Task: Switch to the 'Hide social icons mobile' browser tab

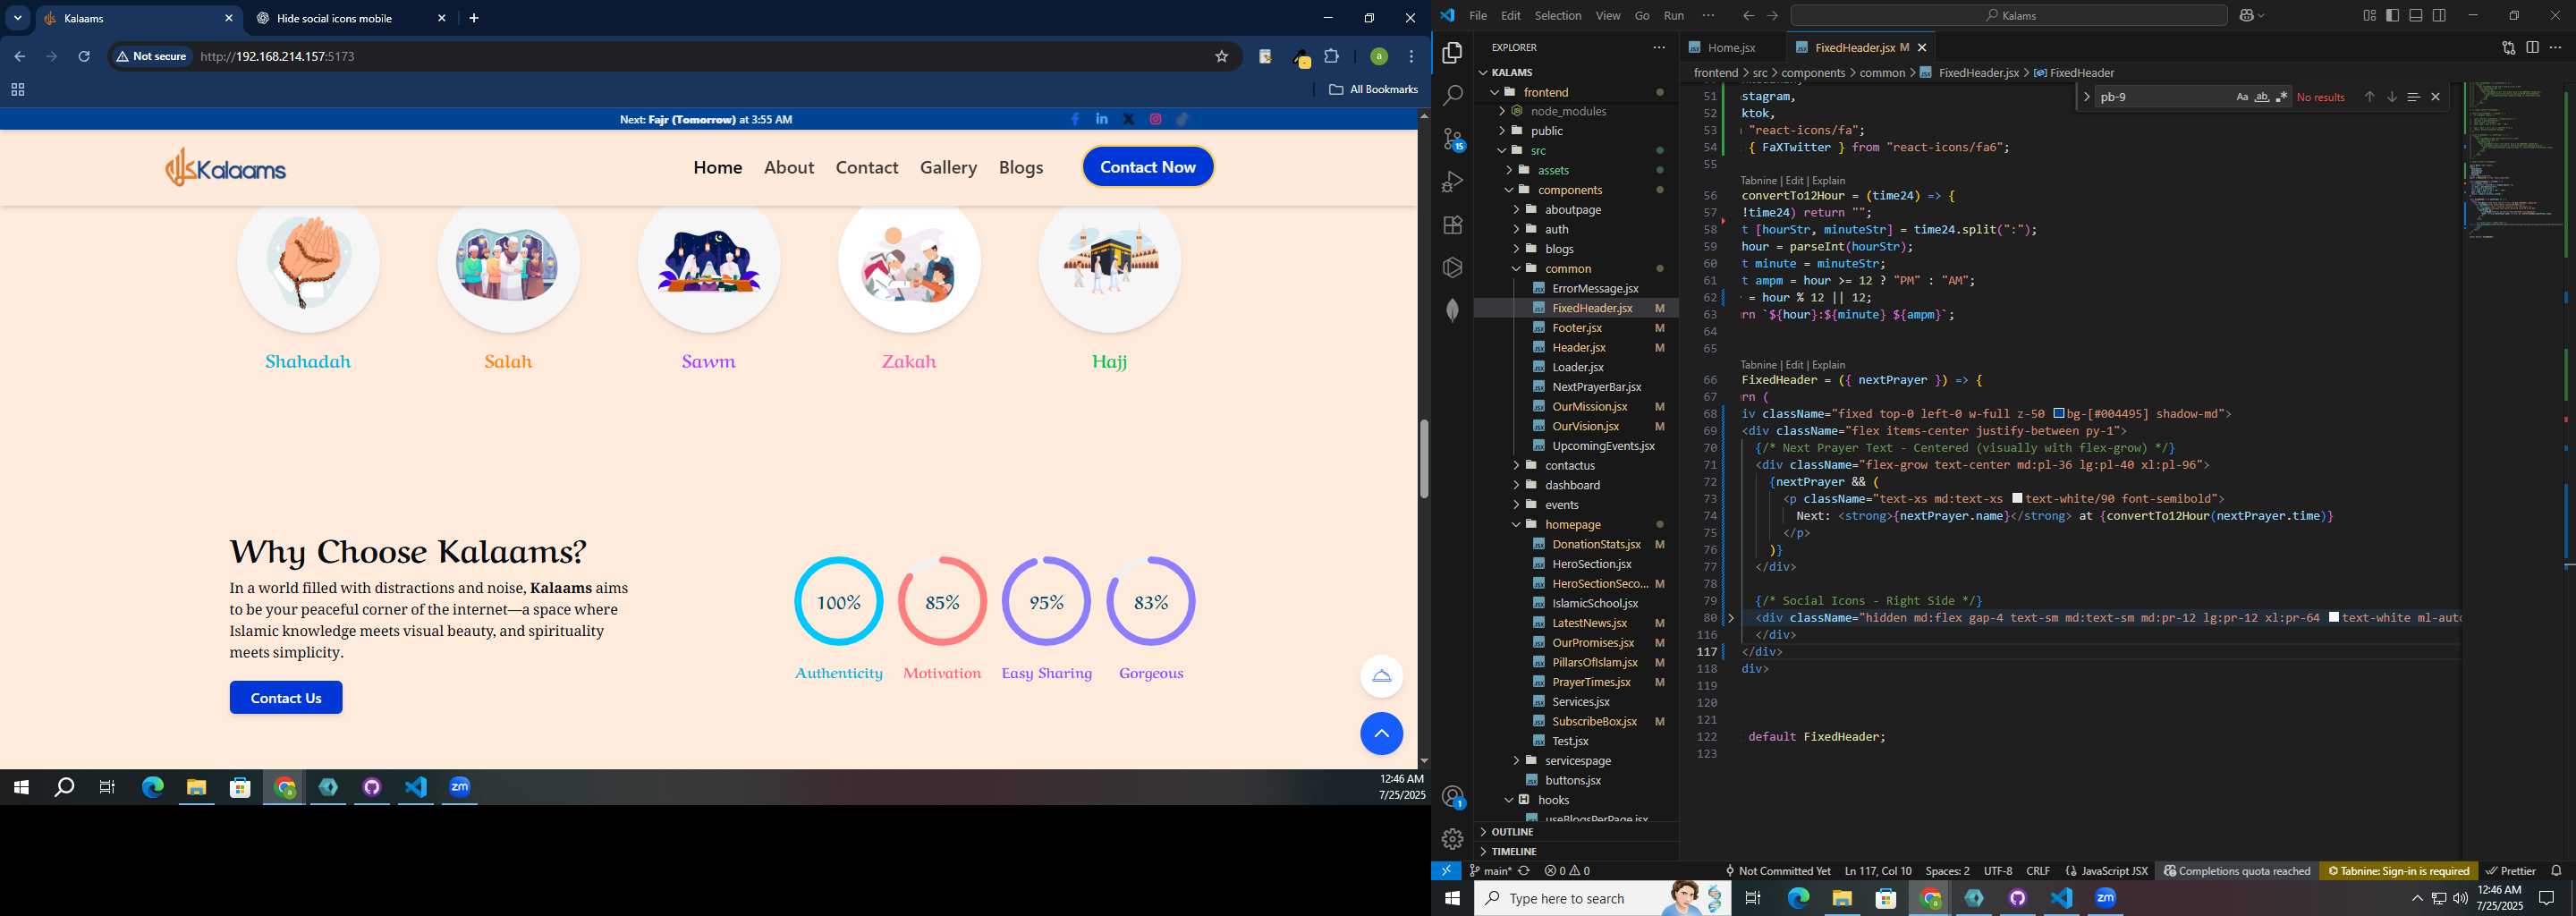Action: click(x=348, y=18)
